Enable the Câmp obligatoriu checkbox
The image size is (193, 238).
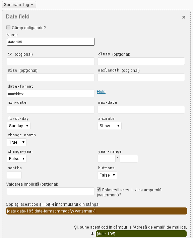(8, 27)
